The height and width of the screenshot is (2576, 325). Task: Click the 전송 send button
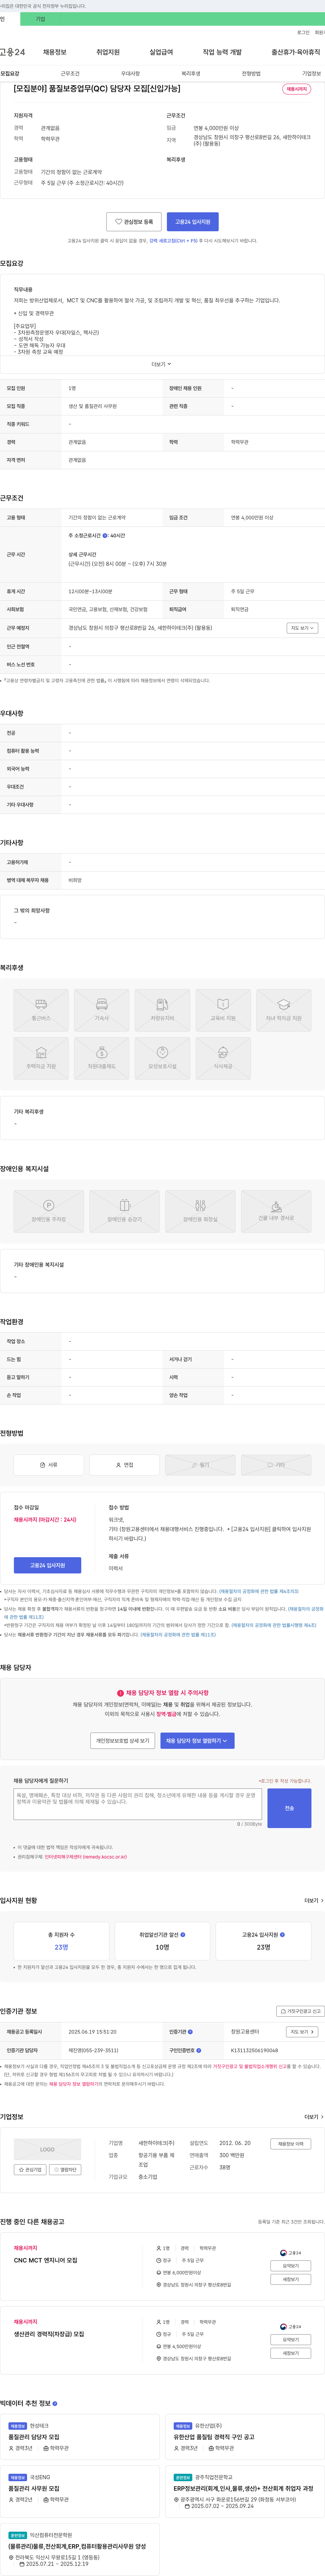point(289,1808)
